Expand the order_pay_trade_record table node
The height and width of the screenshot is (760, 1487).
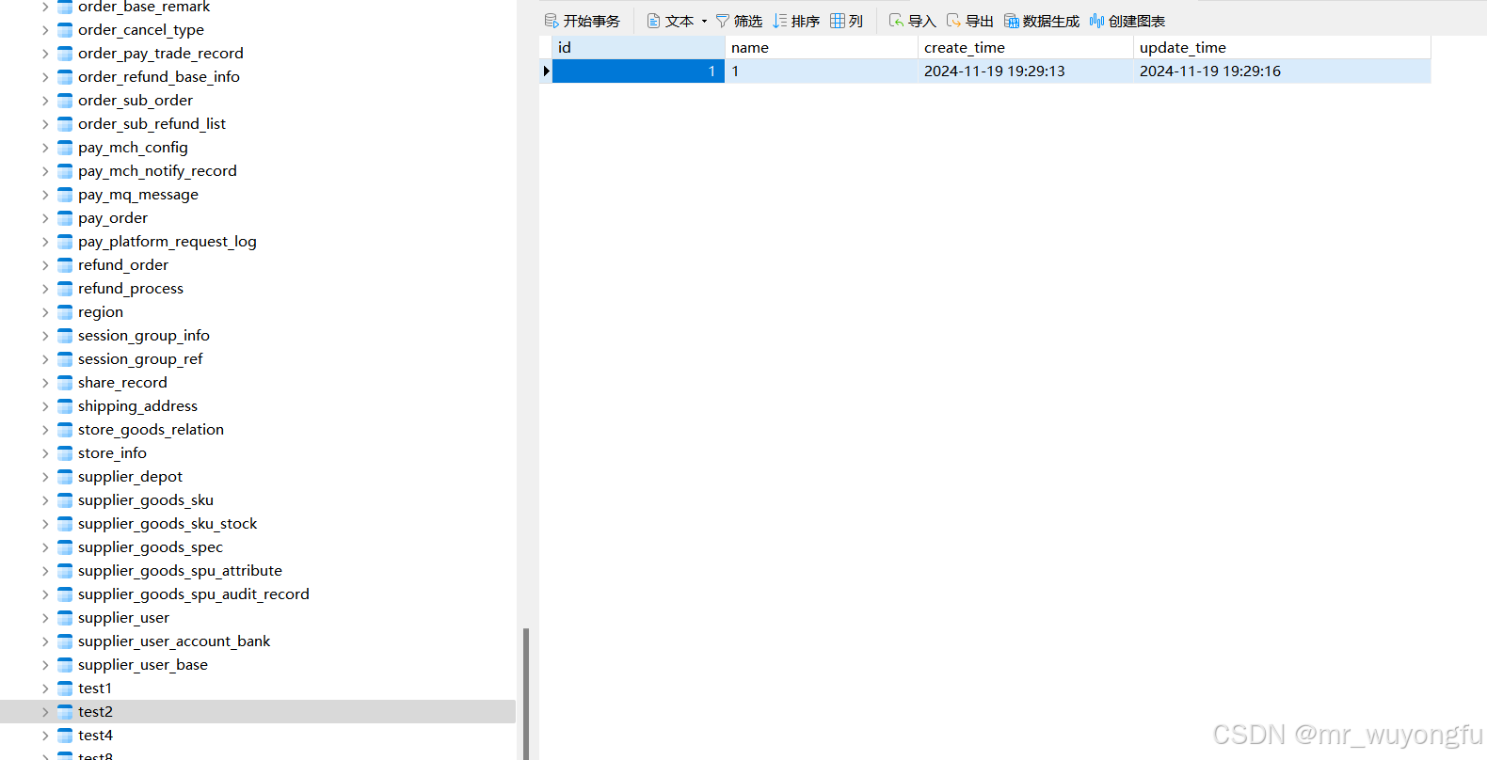tap(45, 54)
